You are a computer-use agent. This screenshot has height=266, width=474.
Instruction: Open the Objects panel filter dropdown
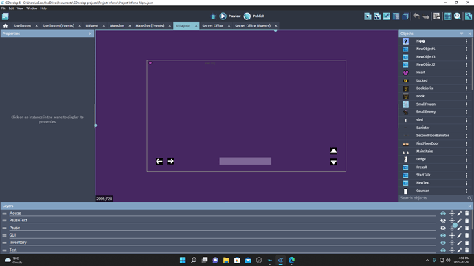pos(462,34)
